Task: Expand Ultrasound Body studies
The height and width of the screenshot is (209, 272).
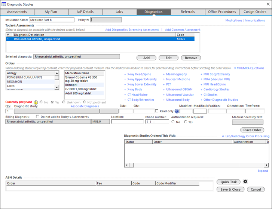Action: tap(178, 100)
